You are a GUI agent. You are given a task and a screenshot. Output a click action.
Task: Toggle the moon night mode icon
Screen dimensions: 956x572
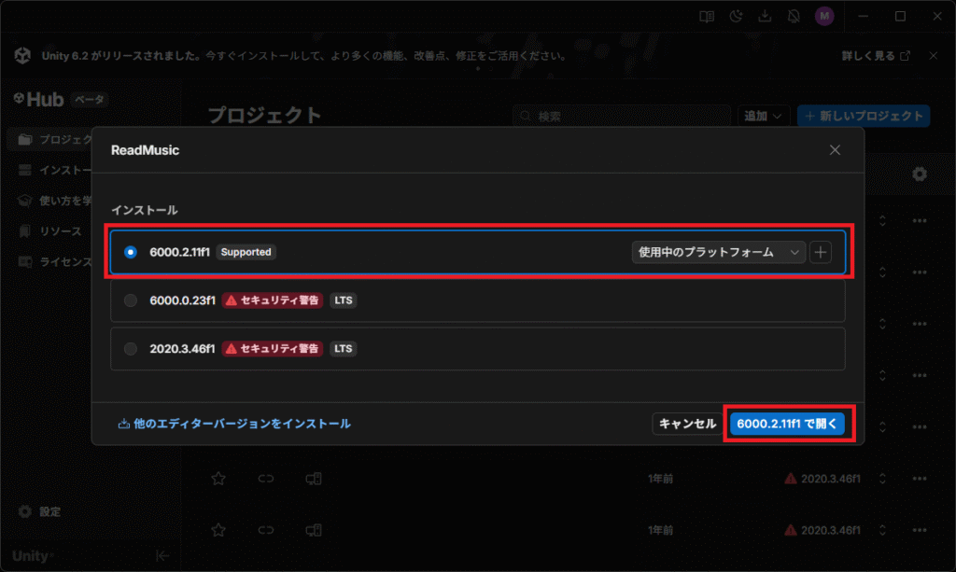tap(737, 16)
